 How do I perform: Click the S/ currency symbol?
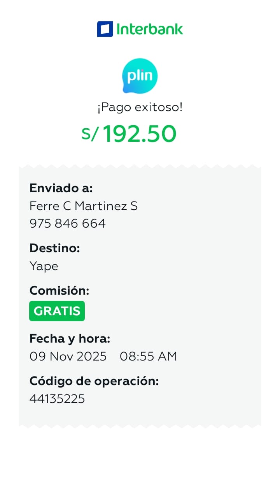pyautogui.click(x=90, y=134)
